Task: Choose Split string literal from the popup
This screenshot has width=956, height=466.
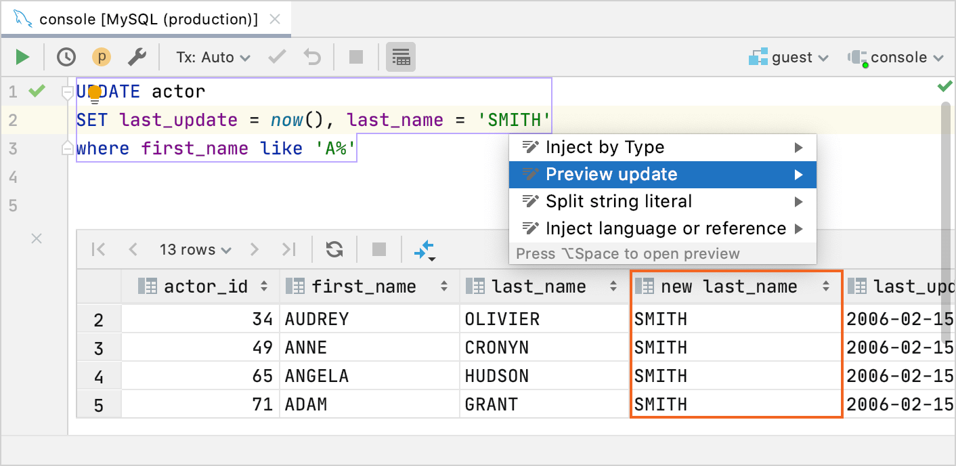Action: (x=663, y=202)
